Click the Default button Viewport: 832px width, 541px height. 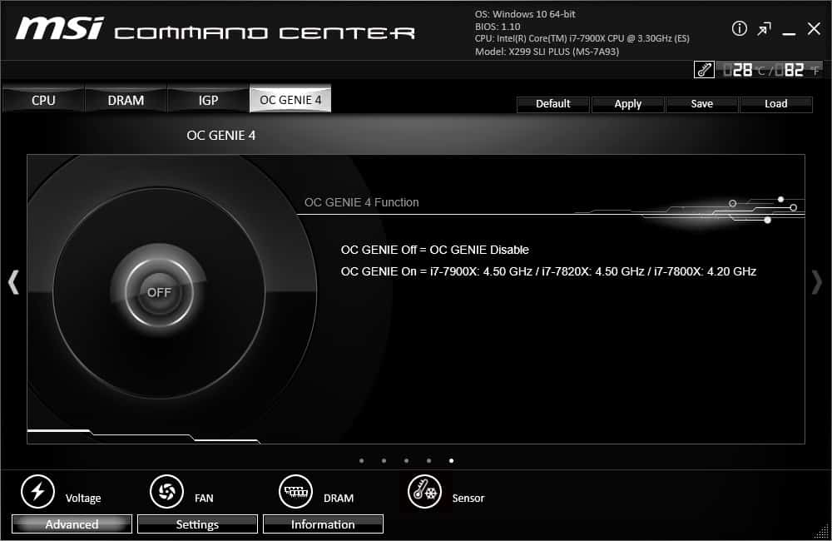point(553,104)
